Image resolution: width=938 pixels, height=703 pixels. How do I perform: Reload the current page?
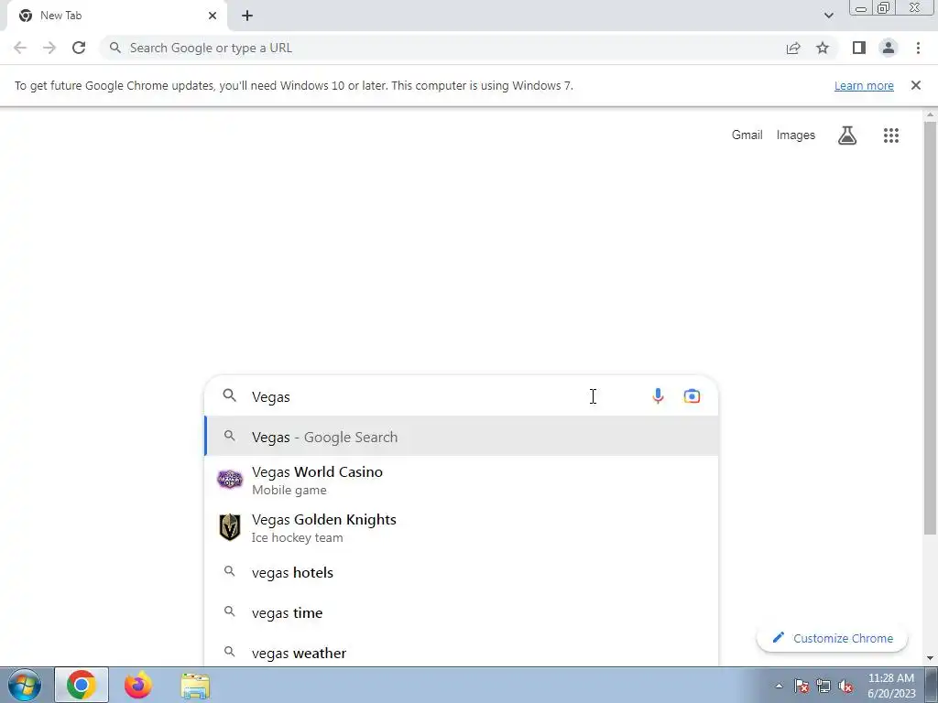click(79, 48)
